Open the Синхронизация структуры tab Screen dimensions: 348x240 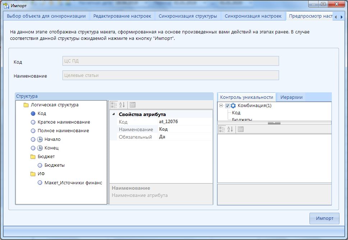(x=187, y=16)
